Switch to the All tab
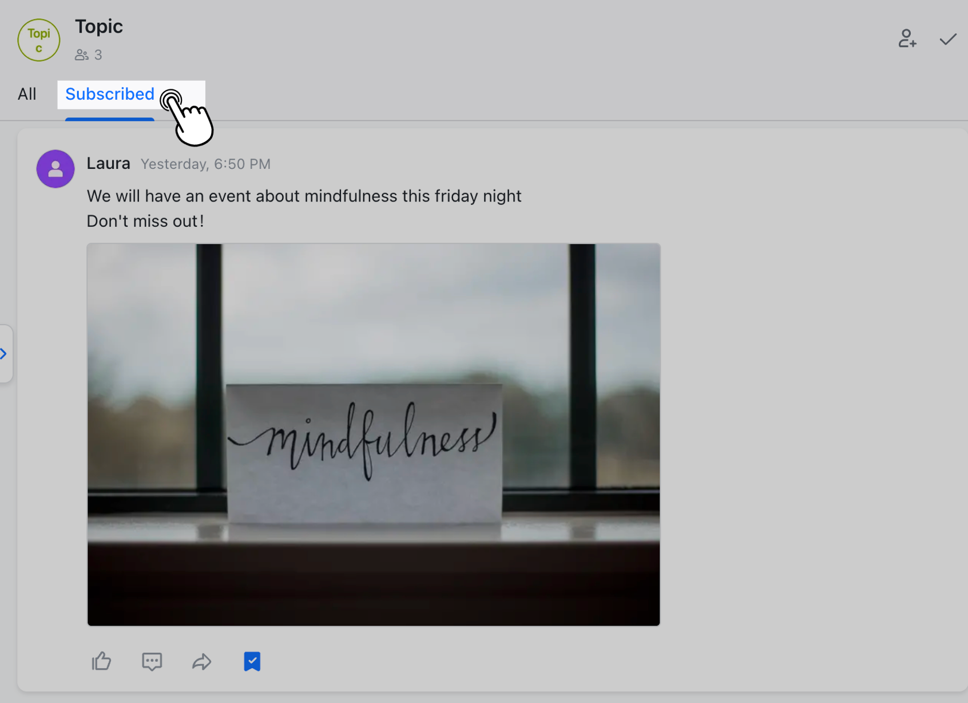This screenshot has height=703, width=968. (26, 94)
